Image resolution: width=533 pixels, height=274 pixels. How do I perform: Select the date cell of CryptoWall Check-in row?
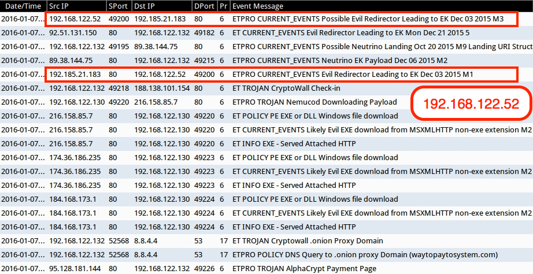23,88
